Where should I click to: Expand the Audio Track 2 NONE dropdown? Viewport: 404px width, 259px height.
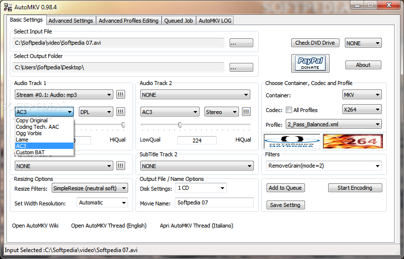tap(195, 95)
